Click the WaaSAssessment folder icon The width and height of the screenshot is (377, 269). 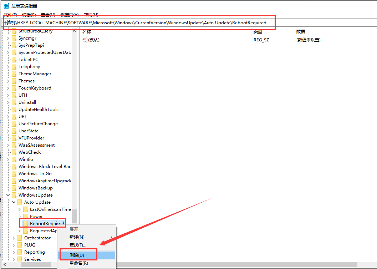tap(14, 145)
